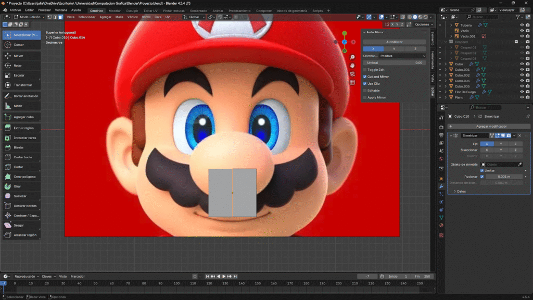
Task: Disable the Use Clip checkbox
Action: pyautogui.click(x=365, y=83)
